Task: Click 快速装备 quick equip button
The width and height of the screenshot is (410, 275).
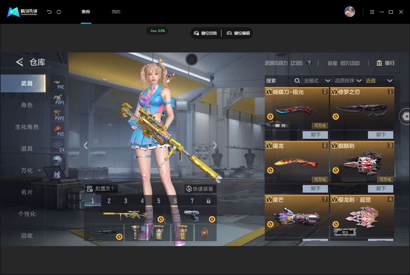Action: pyautogui.click(x=200, y=189)
